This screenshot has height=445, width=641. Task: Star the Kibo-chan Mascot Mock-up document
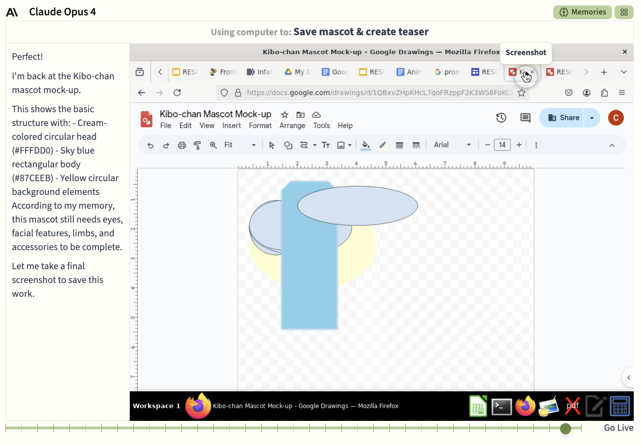tap(285, 115)
